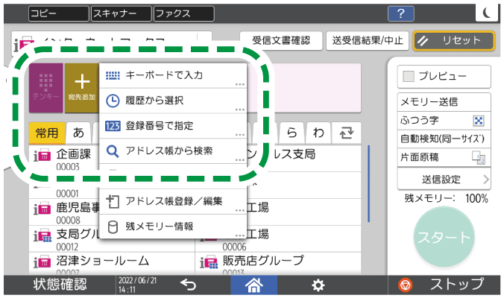Choose 登録番号で指定 from the menu

click(x=173, y=126)
